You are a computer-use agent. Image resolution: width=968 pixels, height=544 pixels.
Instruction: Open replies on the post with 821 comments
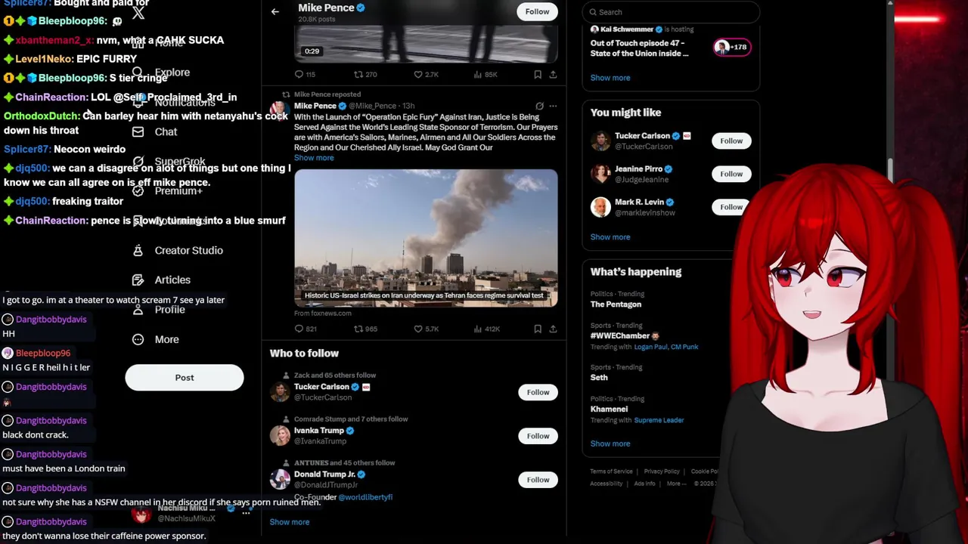click(306, 329)
